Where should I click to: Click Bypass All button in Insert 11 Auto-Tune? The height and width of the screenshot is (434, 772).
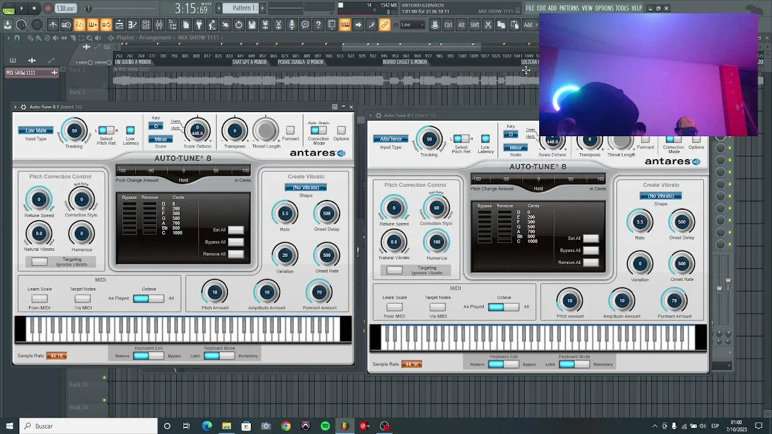coord(236,242)
